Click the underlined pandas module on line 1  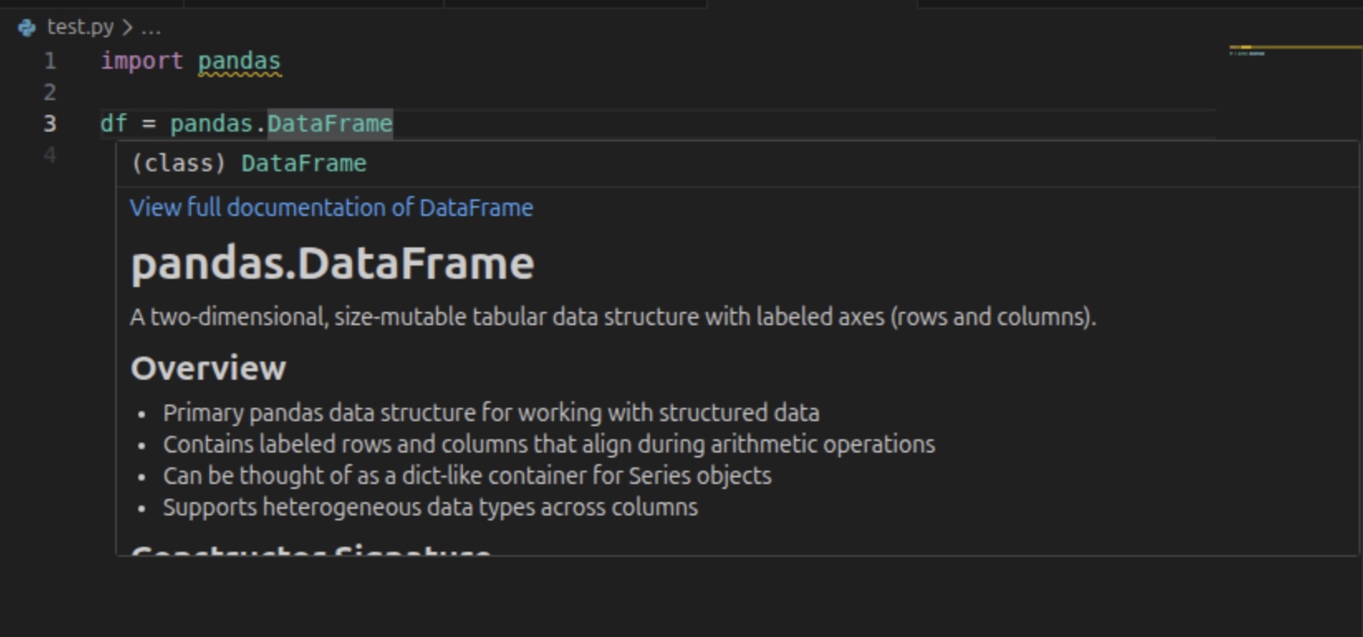(x=239, y=61)
